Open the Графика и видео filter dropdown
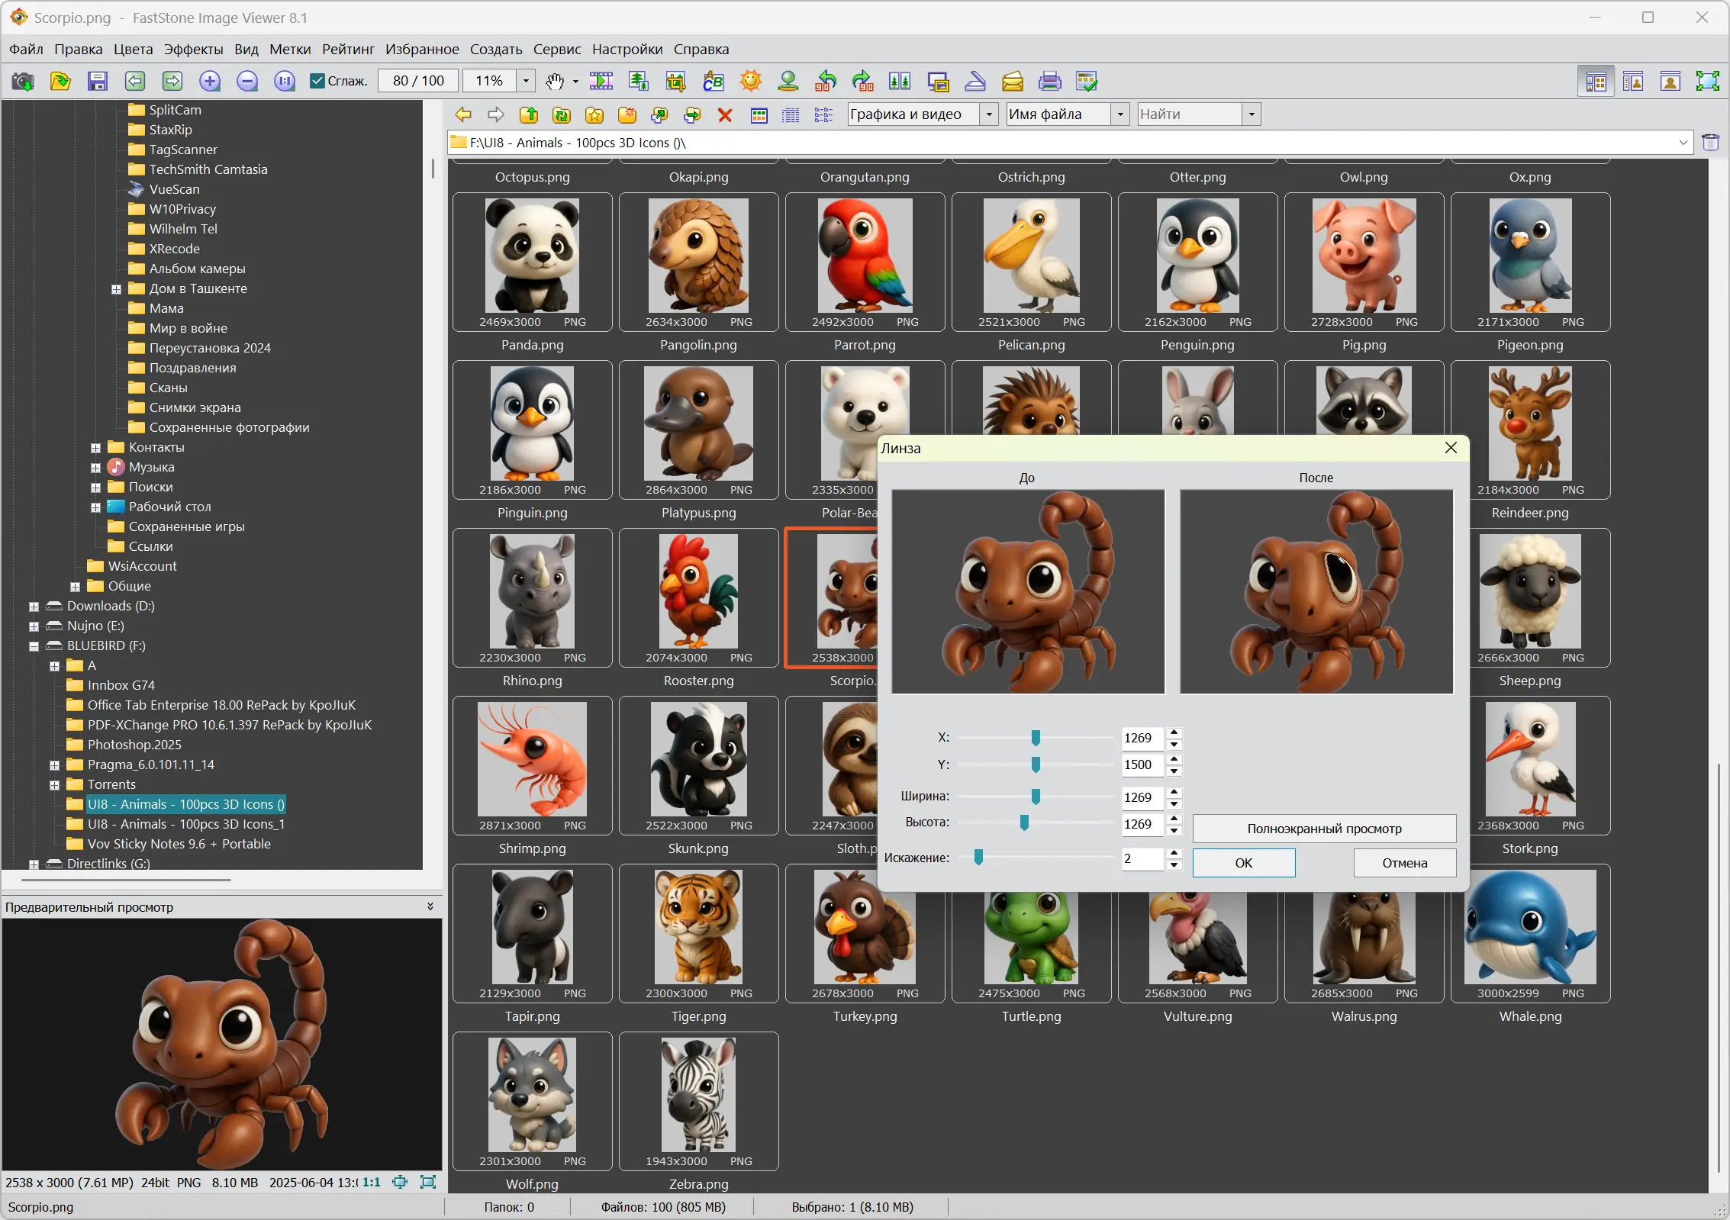This screenshot has width=1730, height=1220. 989,114
